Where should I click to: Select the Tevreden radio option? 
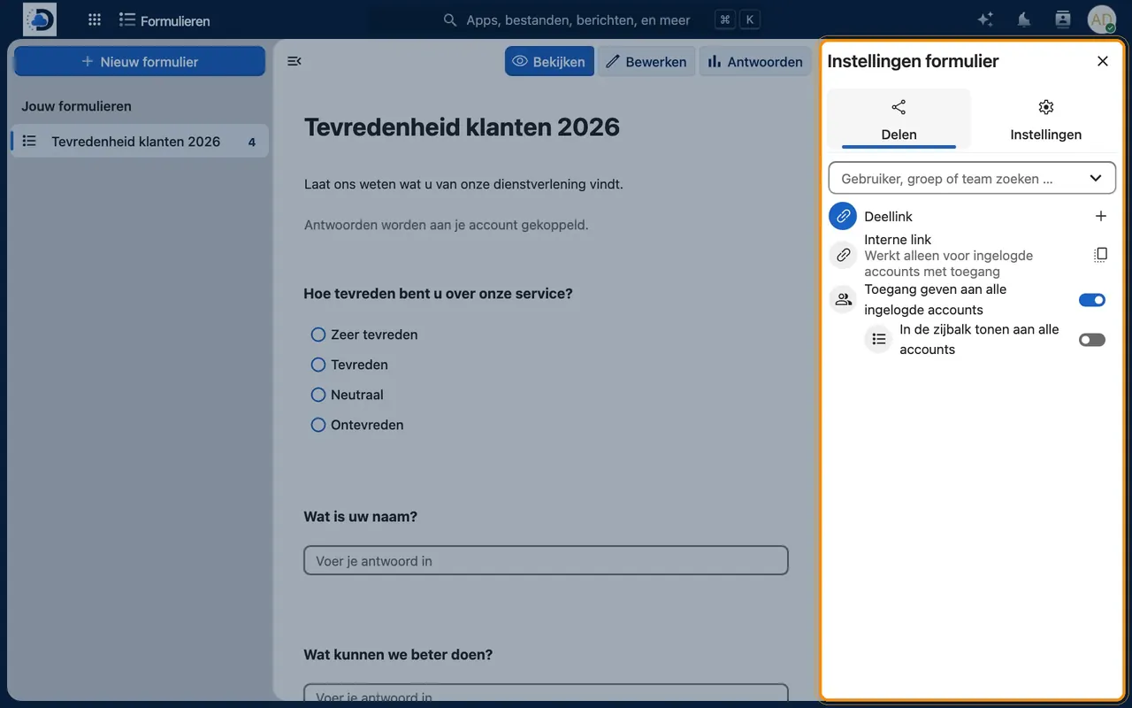318,365
